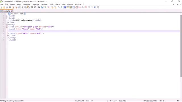Click the Close All toolbar icon
Screen dimensions: 182x102
click(x=16, y=7)
